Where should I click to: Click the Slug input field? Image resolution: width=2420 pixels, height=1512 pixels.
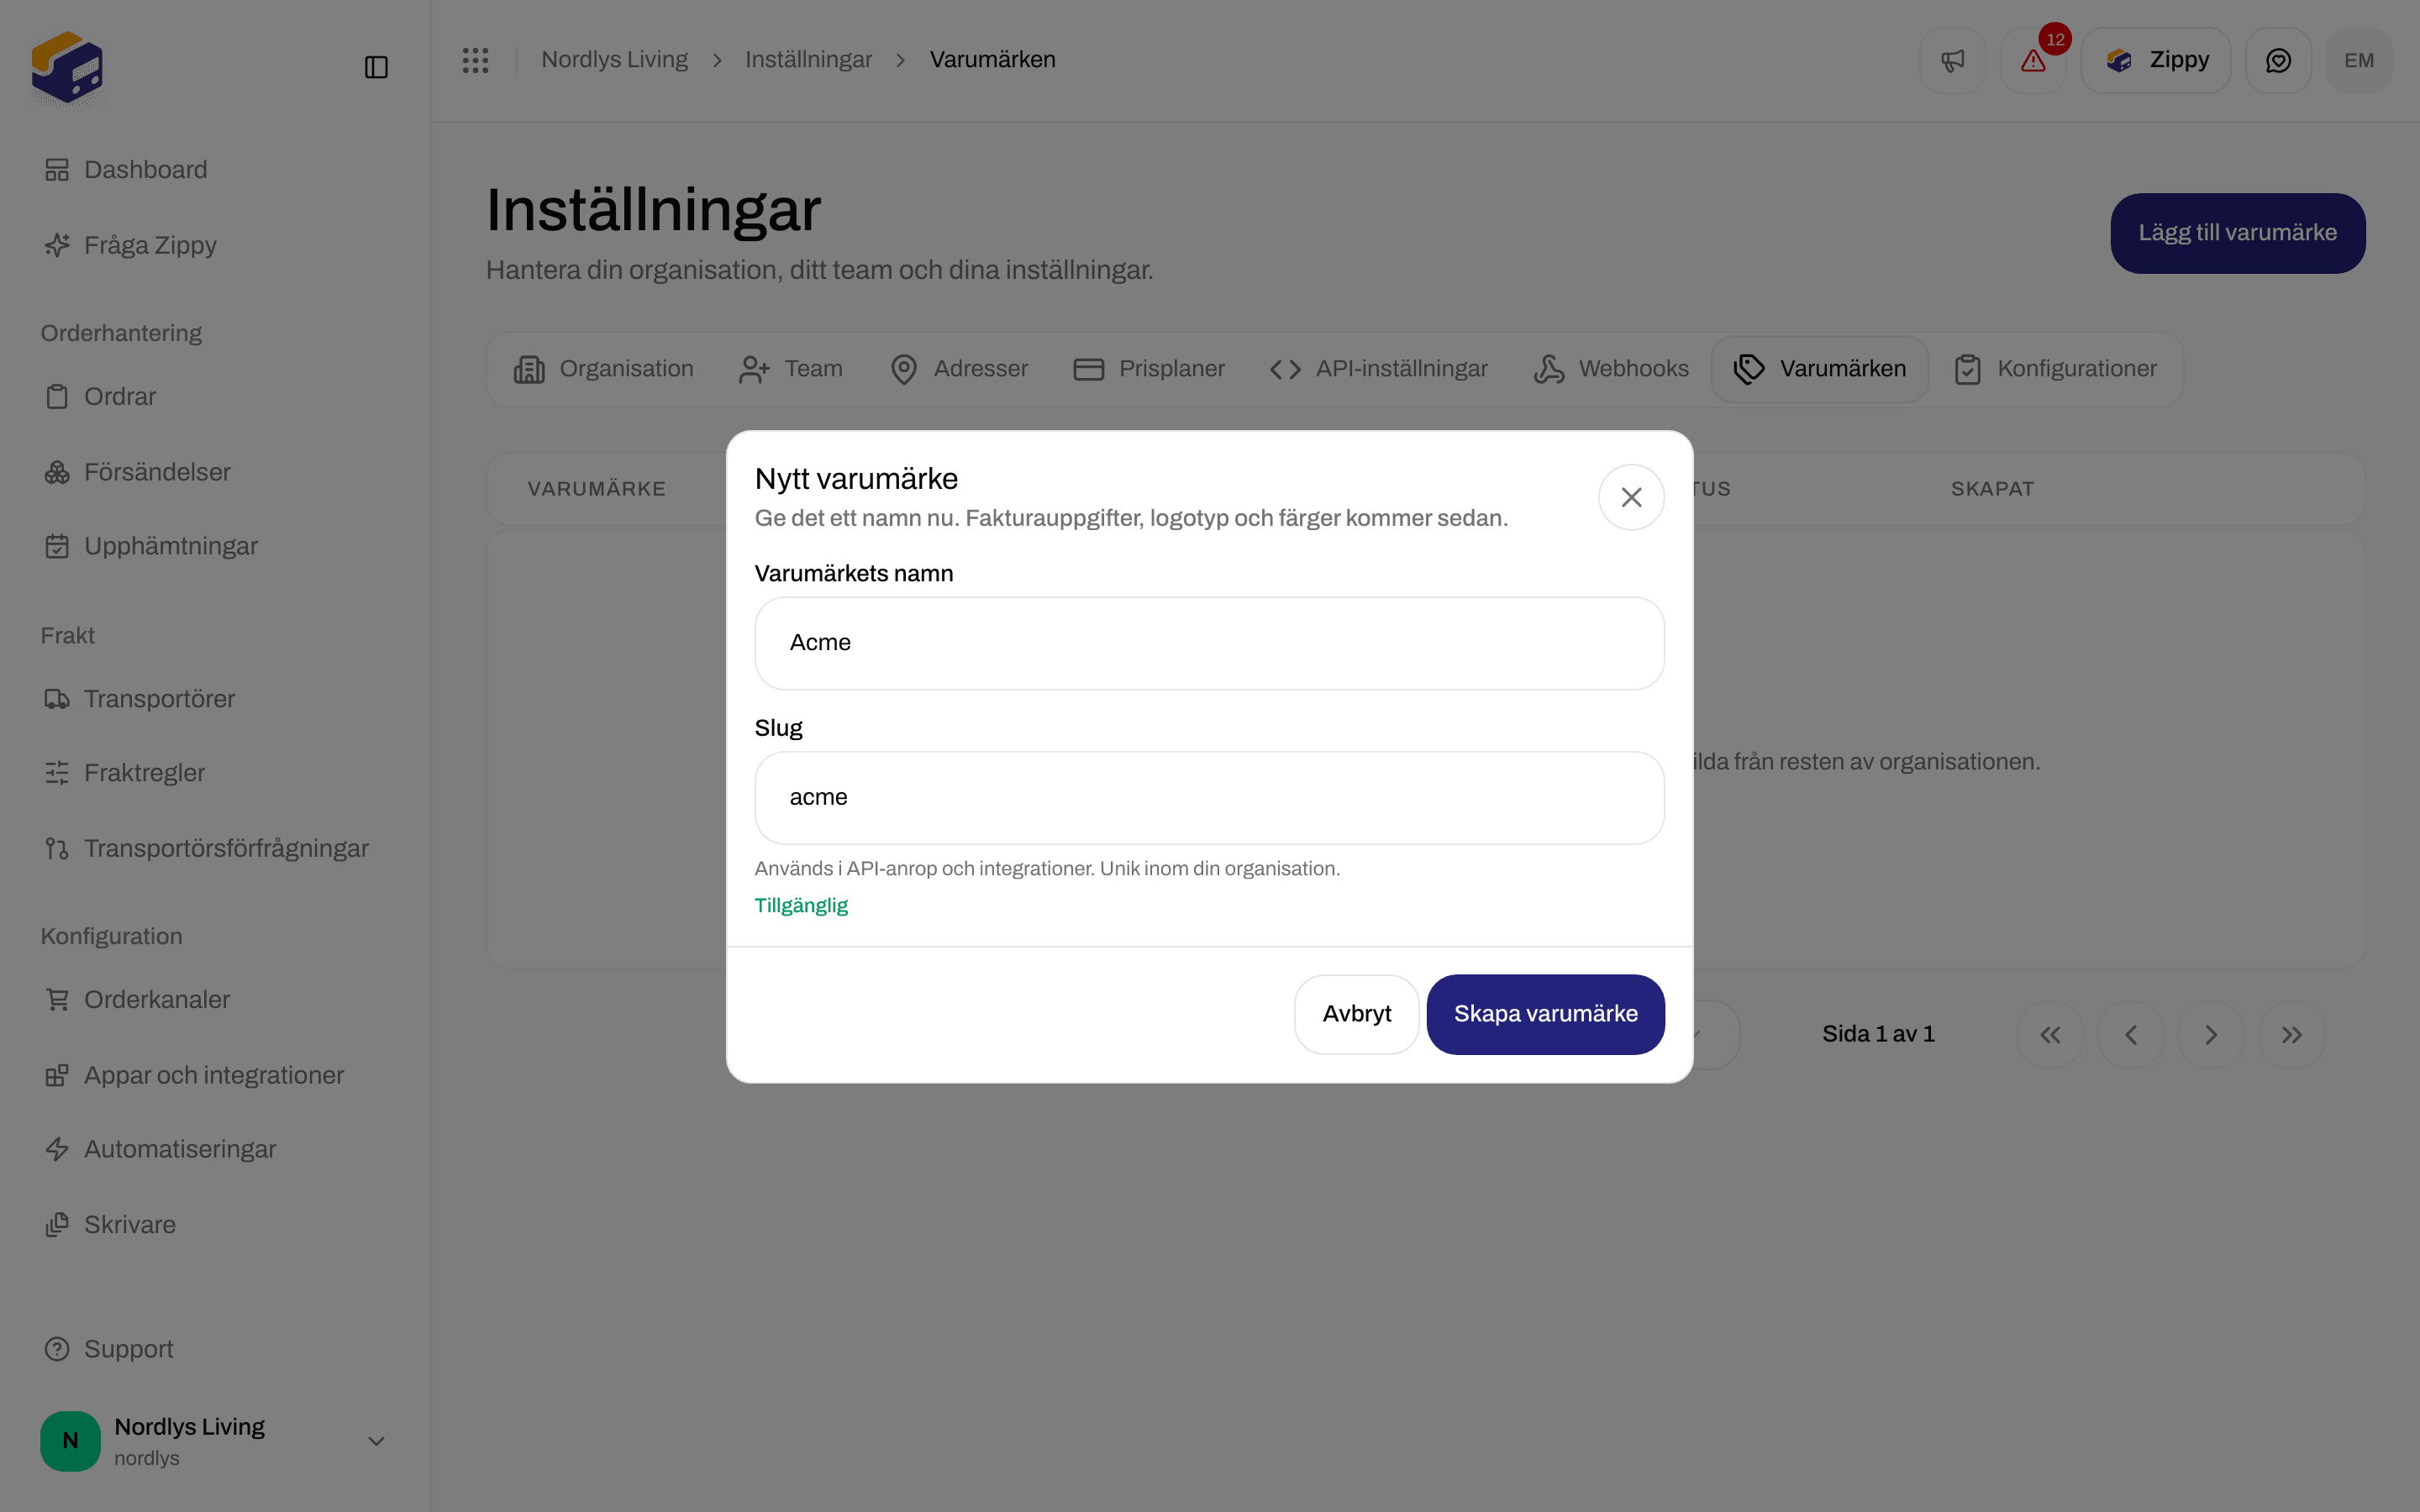pos(1209,798)
